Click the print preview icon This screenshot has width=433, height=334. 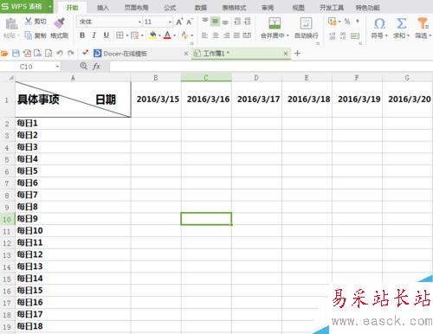(x=48, y=54)
